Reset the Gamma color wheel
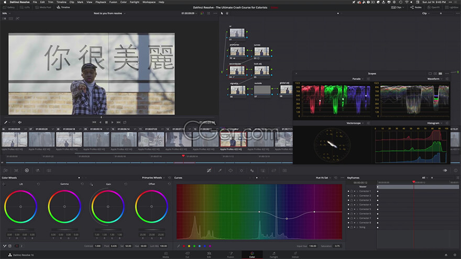The image size is (461, 259). pyautogui.click(x=82, y=184)
